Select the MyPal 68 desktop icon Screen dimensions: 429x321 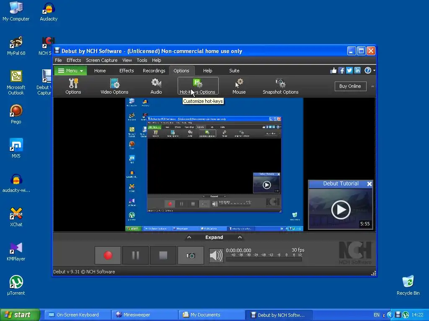click(16, 46)
